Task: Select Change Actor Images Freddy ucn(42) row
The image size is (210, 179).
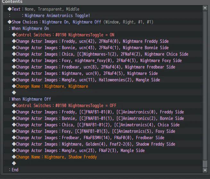Action: point(103,41)
